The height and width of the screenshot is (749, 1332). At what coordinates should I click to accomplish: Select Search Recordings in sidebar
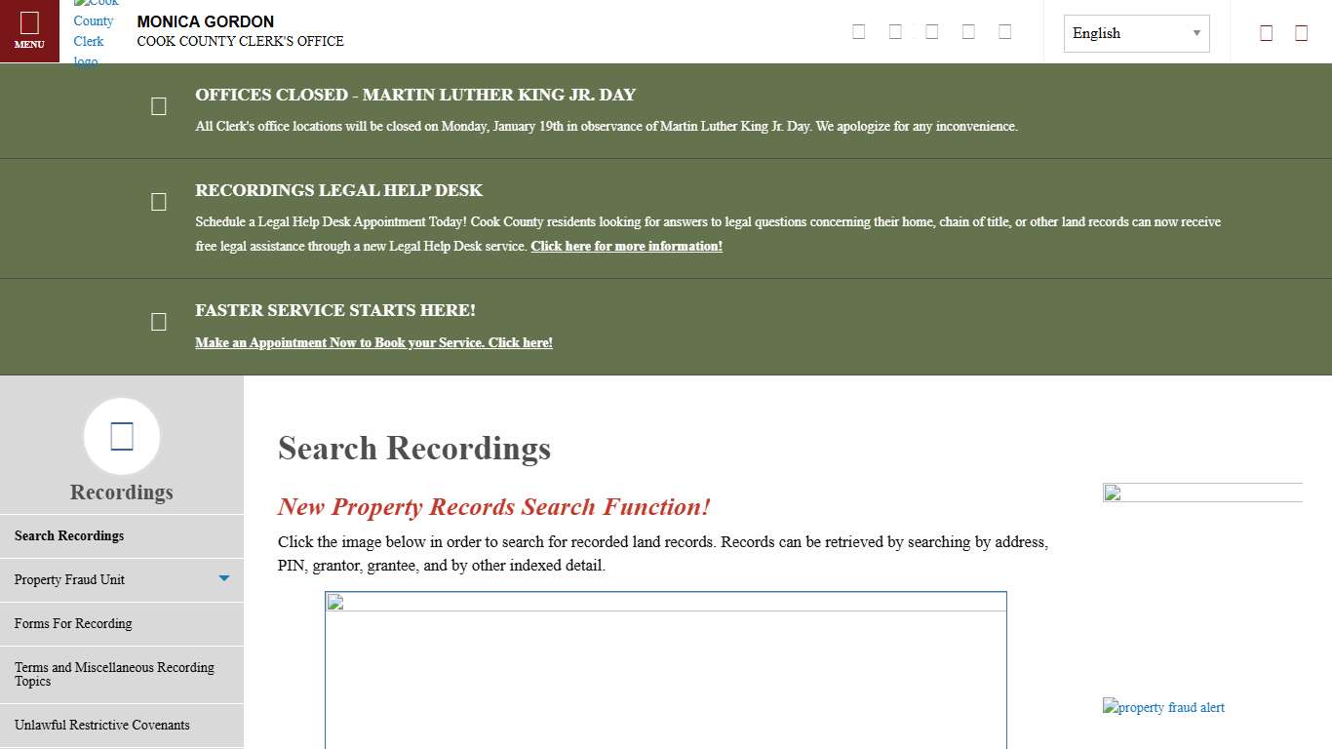click(69, 535)
